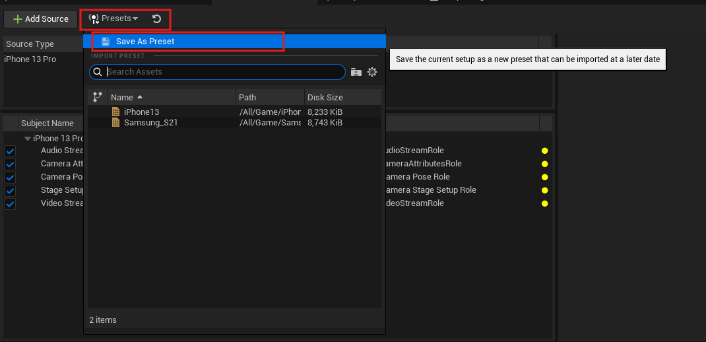This screenshot has width=706, height=342.
Task: Select the Samsung_S21 preset asset icon
Action: click(x=117, y=123)
